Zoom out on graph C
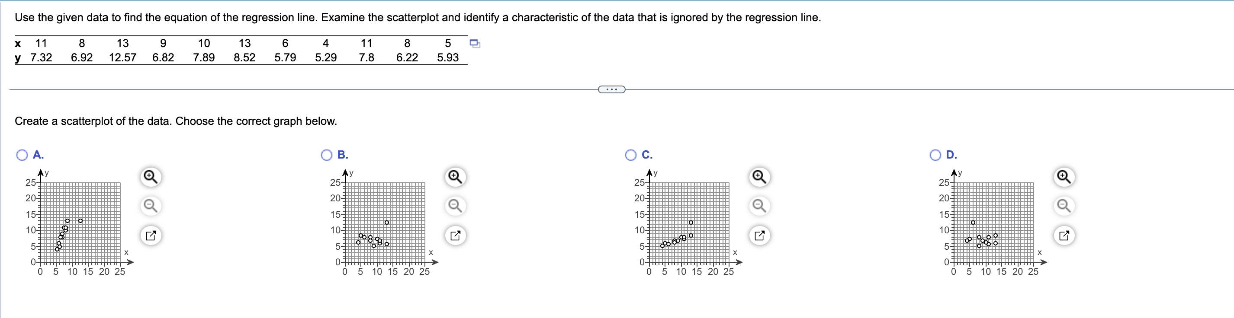The height and width of the screenshot is (318, 1234). click(759, 207)
